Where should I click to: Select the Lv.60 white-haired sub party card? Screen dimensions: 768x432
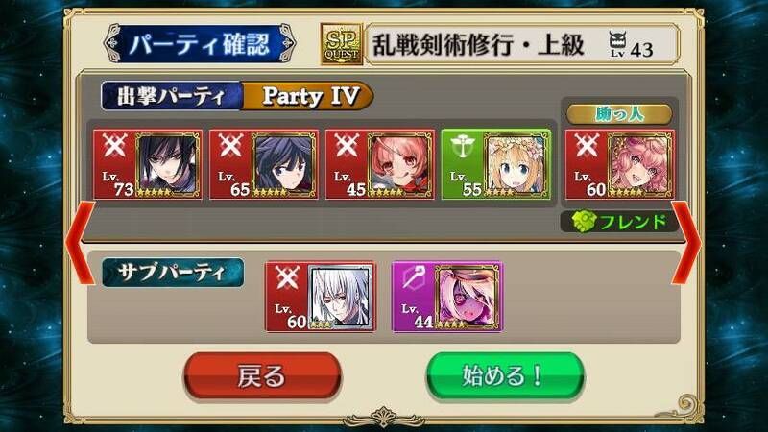tap(321, 297)
